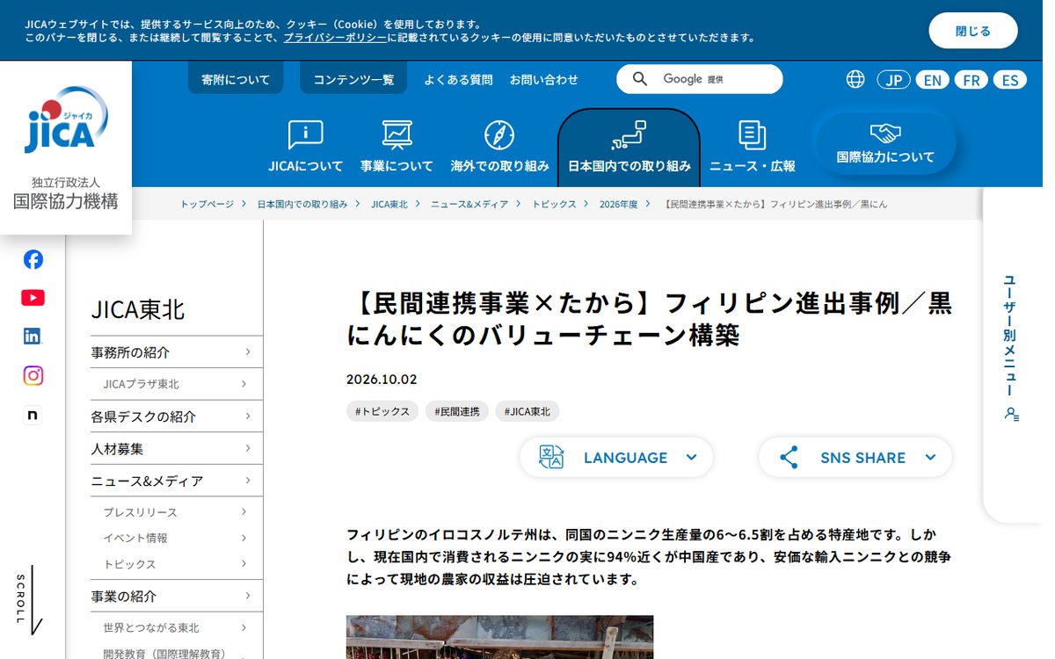Screen dimensions: 1055x659
Task: Click the #トピックス tag
Action: (382, 411)
